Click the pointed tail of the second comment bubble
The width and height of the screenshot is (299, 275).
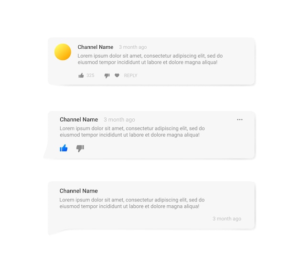click(47, 152)
